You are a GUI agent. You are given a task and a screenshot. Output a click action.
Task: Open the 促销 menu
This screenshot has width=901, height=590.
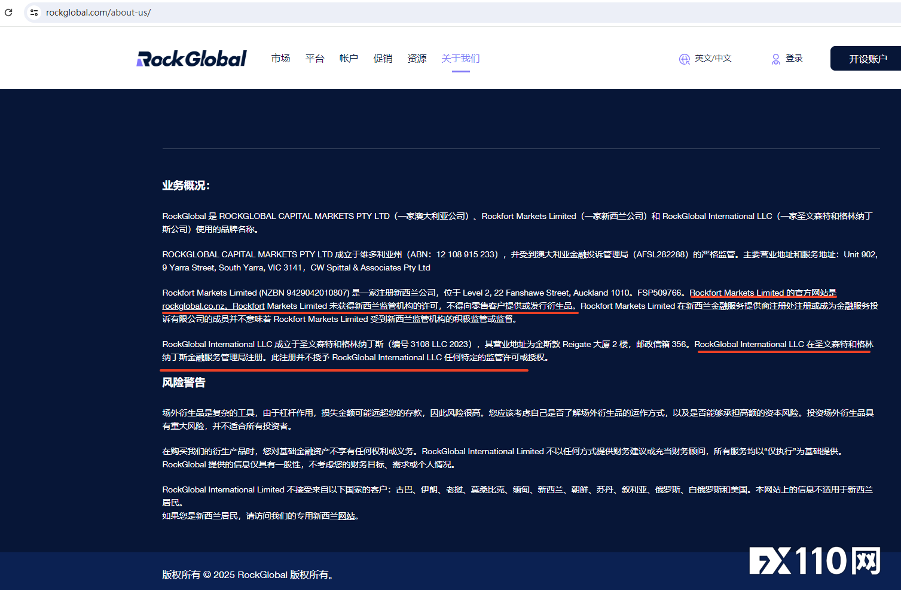tap(383, 58)
